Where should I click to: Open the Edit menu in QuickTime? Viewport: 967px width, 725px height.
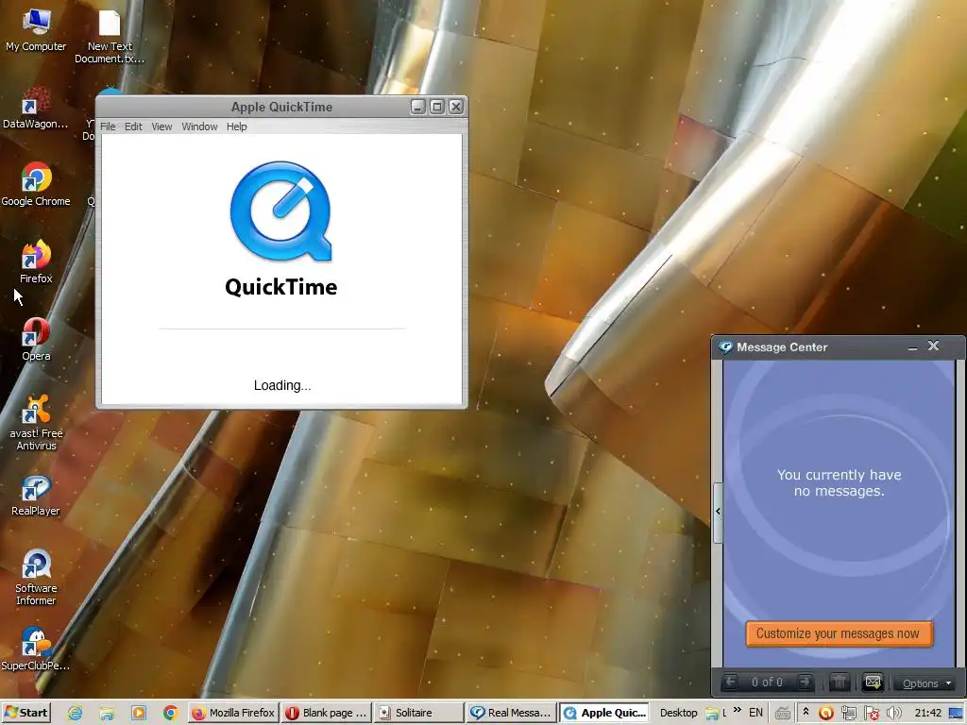[133, 126]
